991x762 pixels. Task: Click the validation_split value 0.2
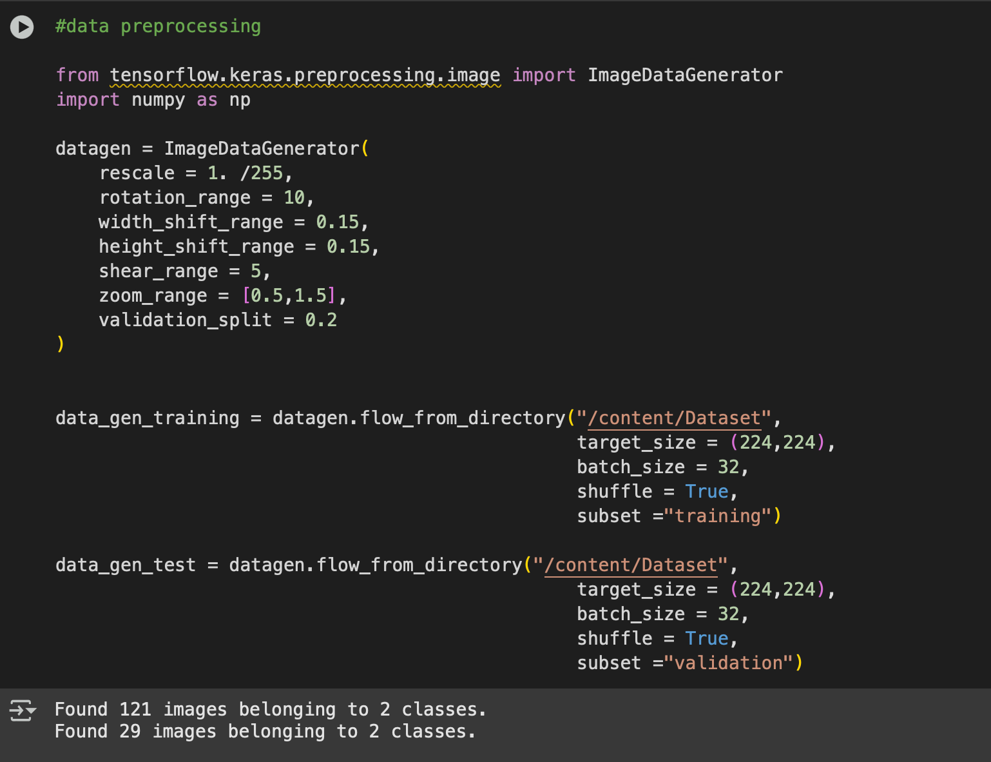pyautogui.click(x=321, y=320)
